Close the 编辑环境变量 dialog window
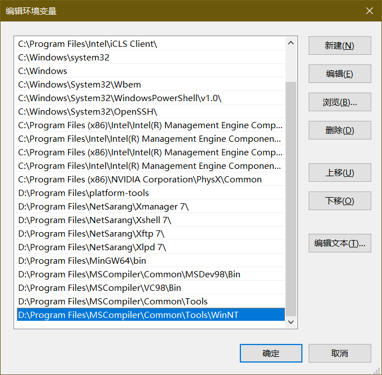This screenshot has width=382, height=375. coord(369,11)
